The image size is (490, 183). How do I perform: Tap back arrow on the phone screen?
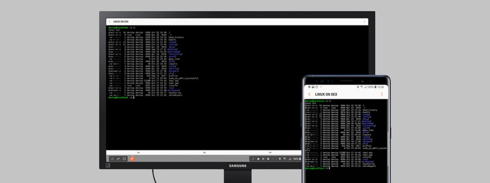[309, 94]
